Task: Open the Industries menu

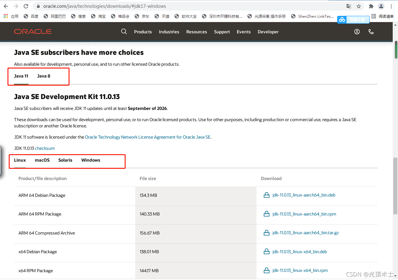Action: [x=169, y=32]
